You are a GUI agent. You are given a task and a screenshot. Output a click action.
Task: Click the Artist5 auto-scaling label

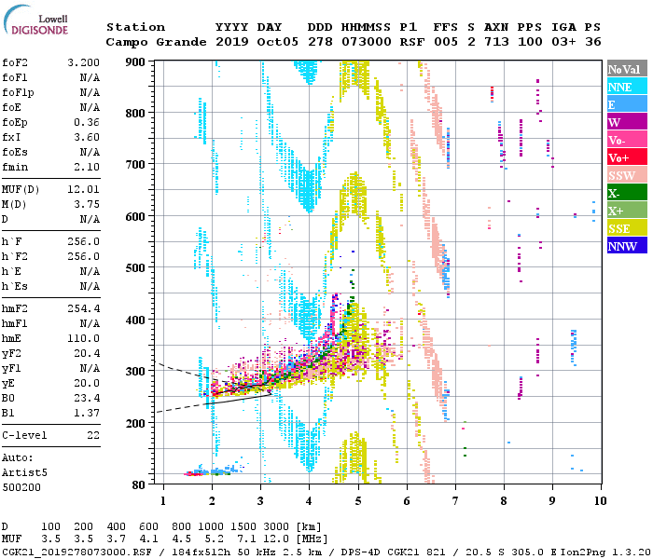tap(24, 473)
